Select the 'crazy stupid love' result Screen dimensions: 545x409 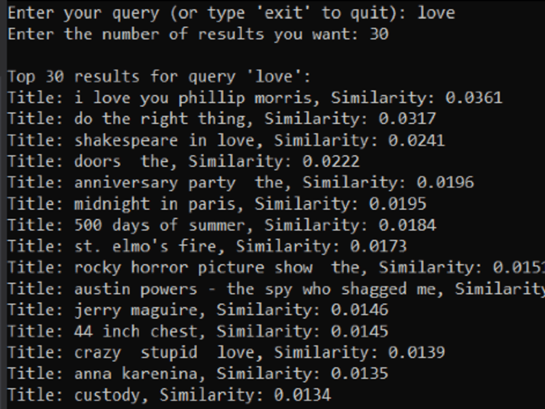(x=226, y=352)
